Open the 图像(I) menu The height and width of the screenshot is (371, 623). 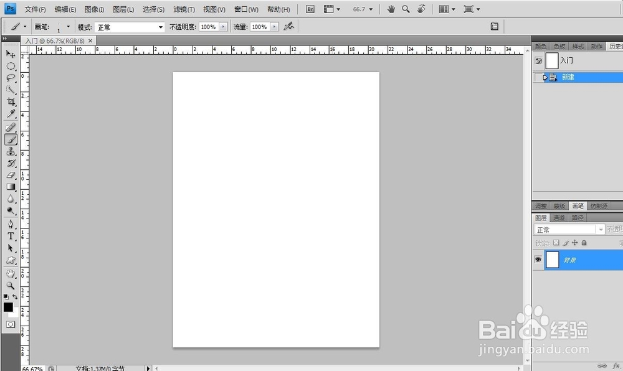[94, 9]
